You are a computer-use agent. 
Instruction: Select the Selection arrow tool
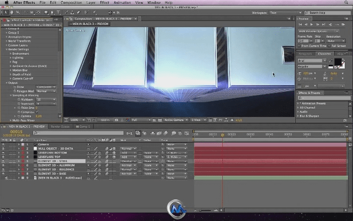[4, 12]
